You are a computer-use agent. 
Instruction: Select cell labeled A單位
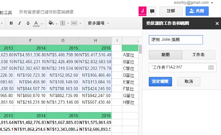[x=130, y=55]
